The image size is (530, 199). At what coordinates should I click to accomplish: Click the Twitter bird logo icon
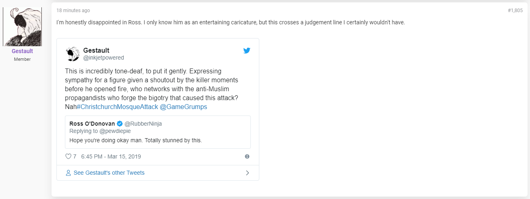tap(247, 51)
